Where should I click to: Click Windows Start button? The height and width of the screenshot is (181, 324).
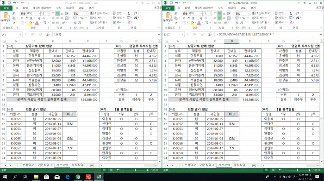click(5, 177)
